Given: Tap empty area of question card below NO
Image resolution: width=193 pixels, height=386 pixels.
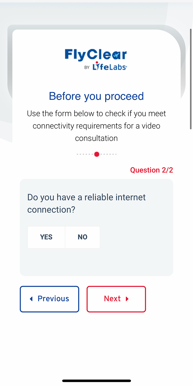Looking at the screenshot, I should [97, 262].
